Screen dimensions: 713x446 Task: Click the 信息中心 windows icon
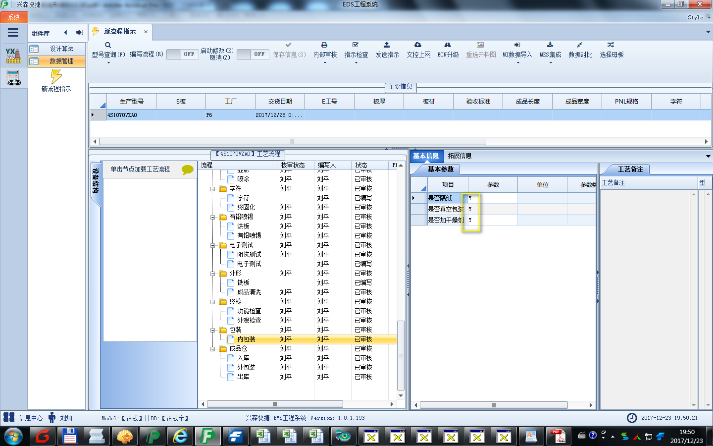pos(9,417)
